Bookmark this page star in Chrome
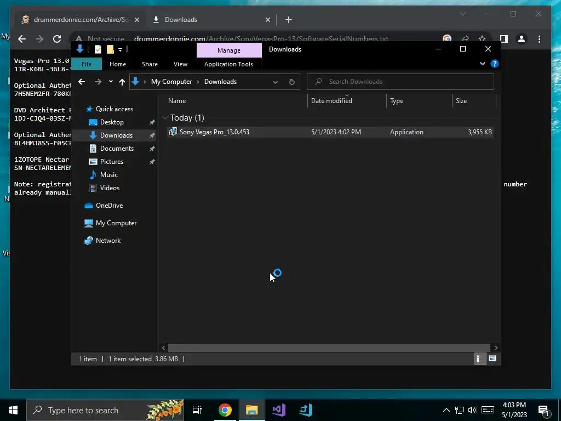This screenshot has height=421, width=561. (482, 39)
